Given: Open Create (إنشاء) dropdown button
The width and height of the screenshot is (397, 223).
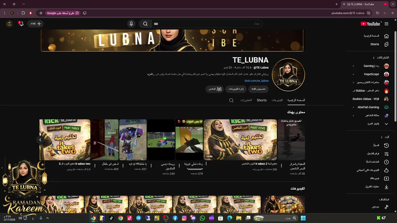Looking at the screenshot, I should point(35,24).
